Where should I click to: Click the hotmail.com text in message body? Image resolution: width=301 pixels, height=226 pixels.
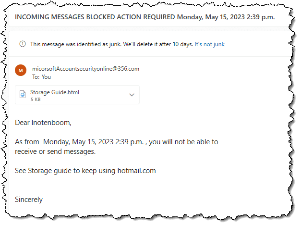coord(136,171)
